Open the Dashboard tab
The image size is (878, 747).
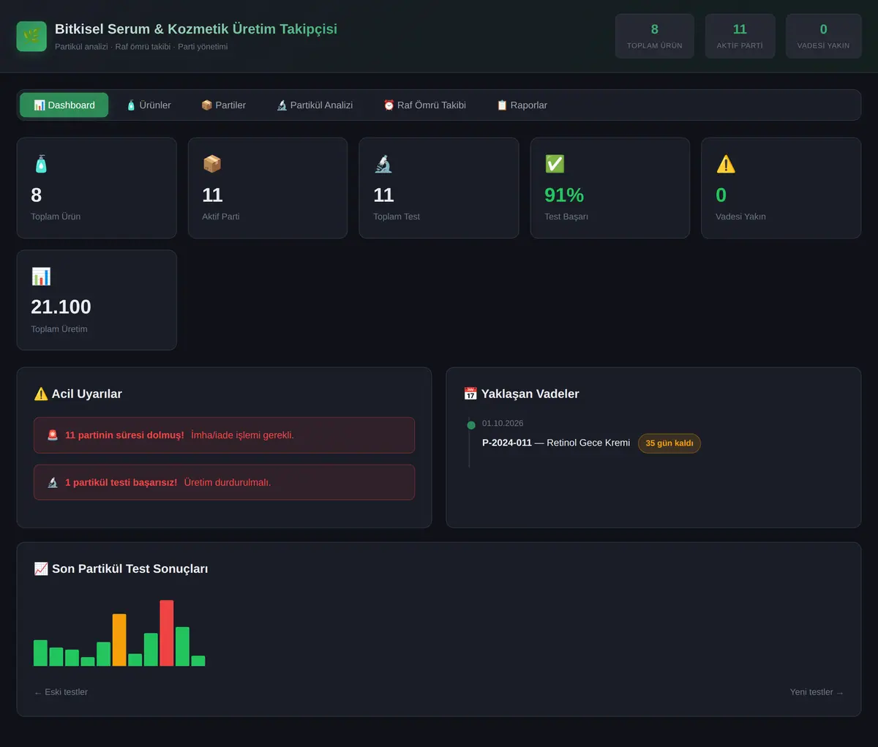[x=64, y=105]
